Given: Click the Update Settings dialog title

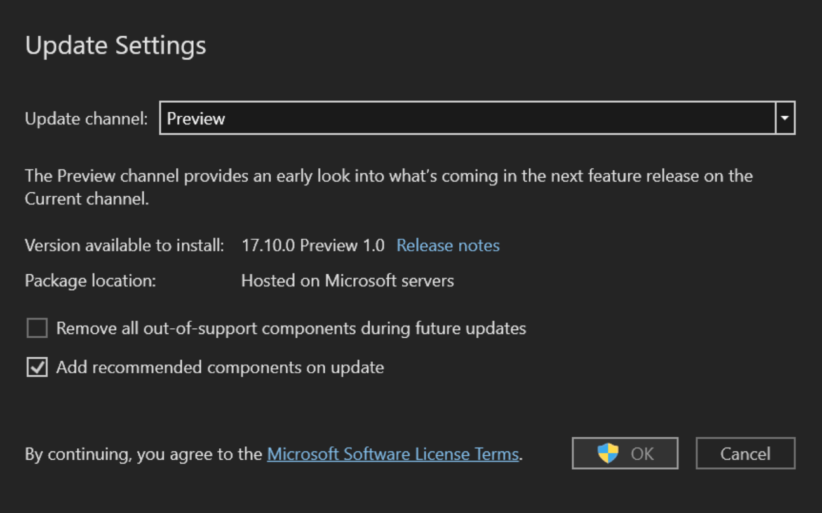Looking at the screenshot, I should pyautogui.click(x=116, y=46).
